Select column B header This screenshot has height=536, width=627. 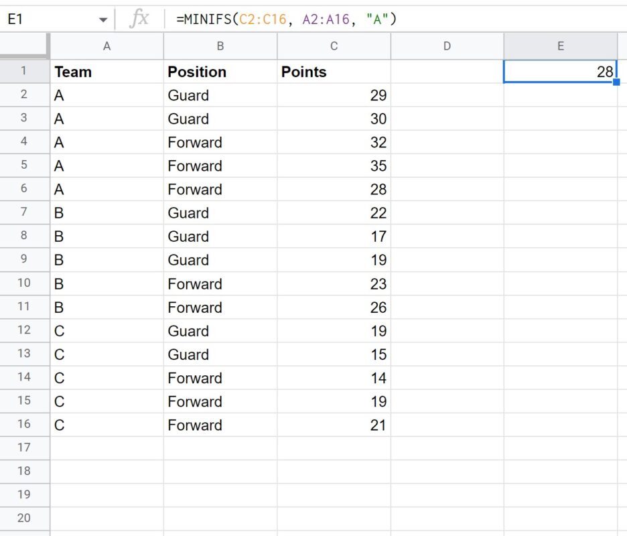pyautogui.click(x=220, y=46)
